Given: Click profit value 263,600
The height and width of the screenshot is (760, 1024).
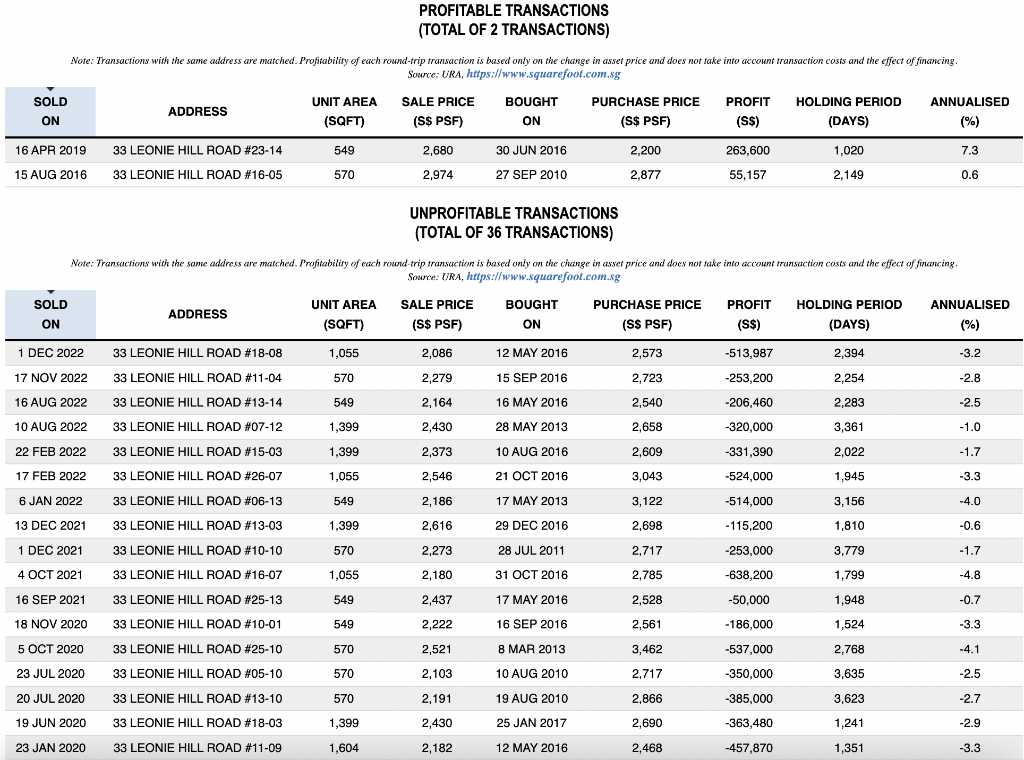Looking at the screenshot, I should (x=748, y=150).
